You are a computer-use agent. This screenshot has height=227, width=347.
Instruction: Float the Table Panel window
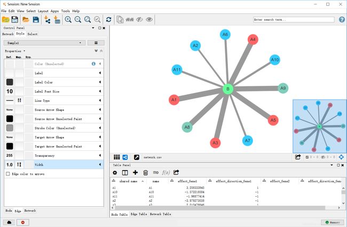[x=338, y=165]
